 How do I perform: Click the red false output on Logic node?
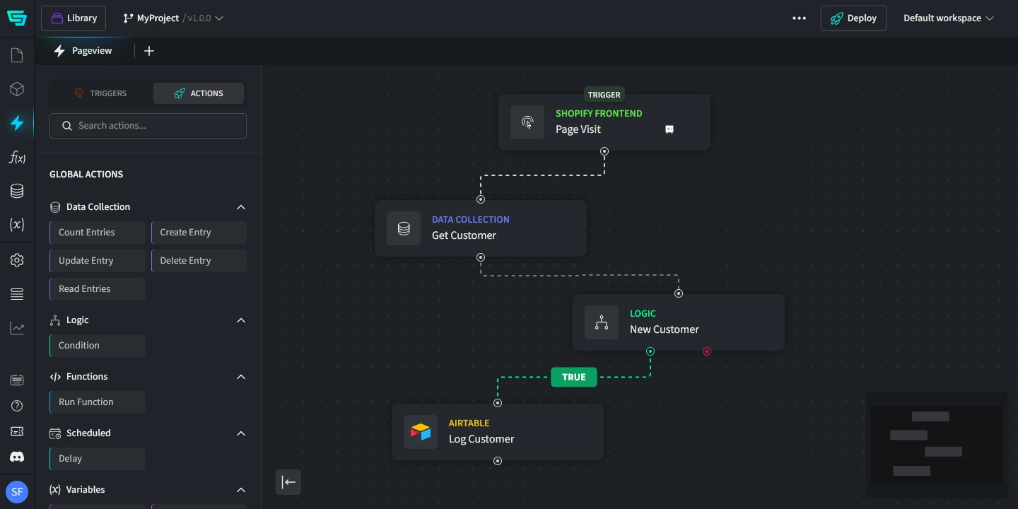tap(707, 351)
